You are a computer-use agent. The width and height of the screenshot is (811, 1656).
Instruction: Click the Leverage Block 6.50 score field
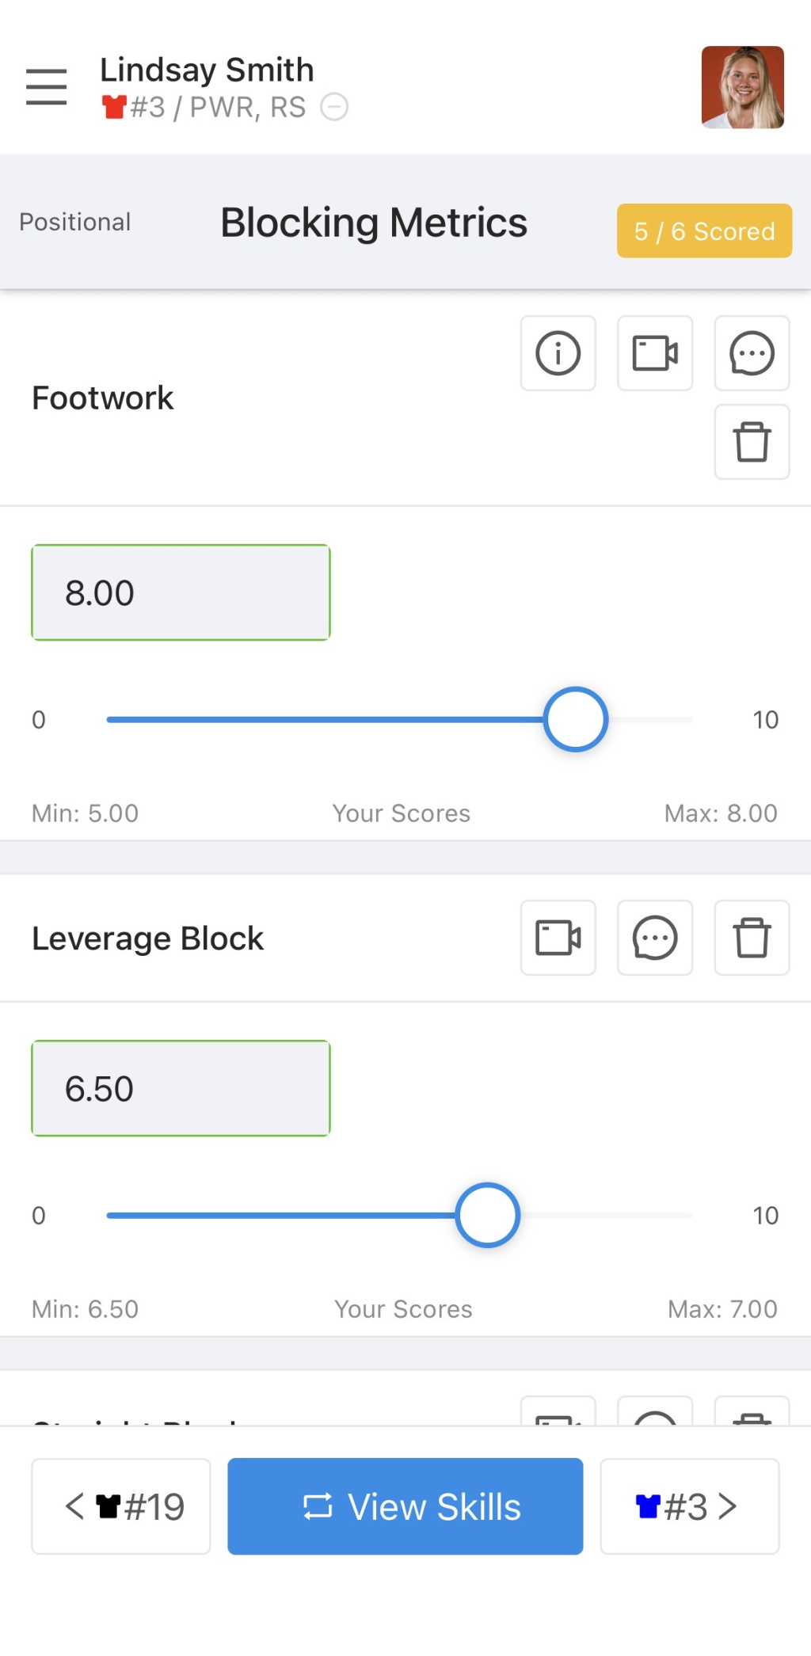181,1088
